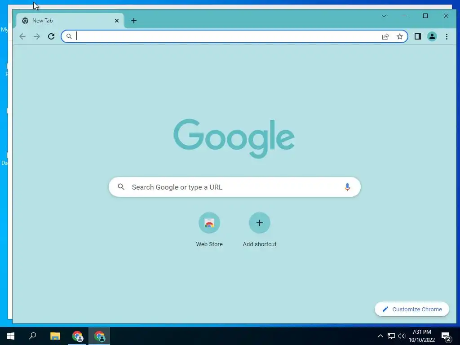
Task: Open File Explorer from taskbar
Action: coord(55,336)
